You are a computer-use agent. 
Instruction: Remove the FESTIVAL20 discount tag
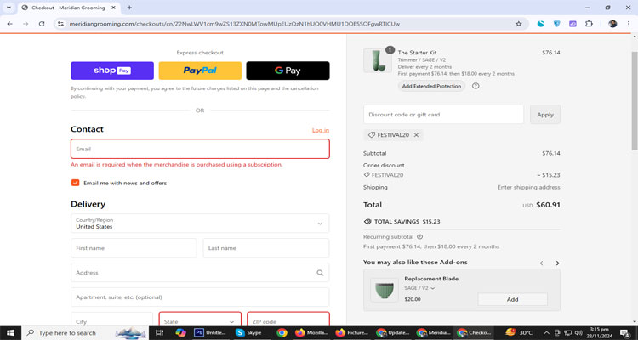point(416,135)
